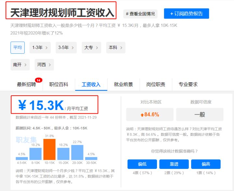Choose the 大专 education filter

[91, 48]
